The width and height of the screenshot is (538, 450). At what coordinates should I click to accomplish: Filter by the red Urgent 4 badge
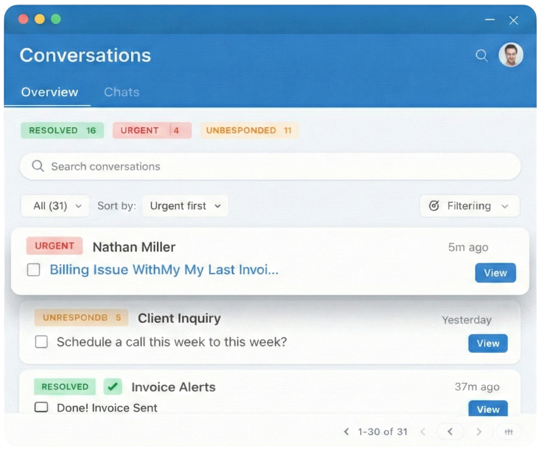point(152,130)
